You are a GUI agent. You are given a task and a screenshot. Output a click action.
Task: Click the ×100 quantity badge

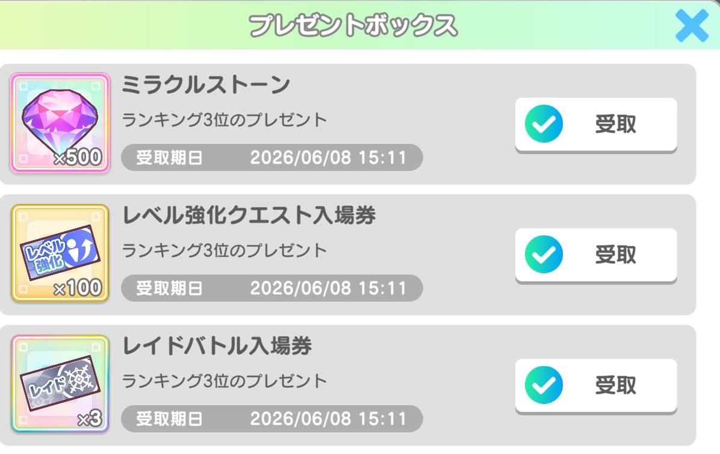point(78,288)
